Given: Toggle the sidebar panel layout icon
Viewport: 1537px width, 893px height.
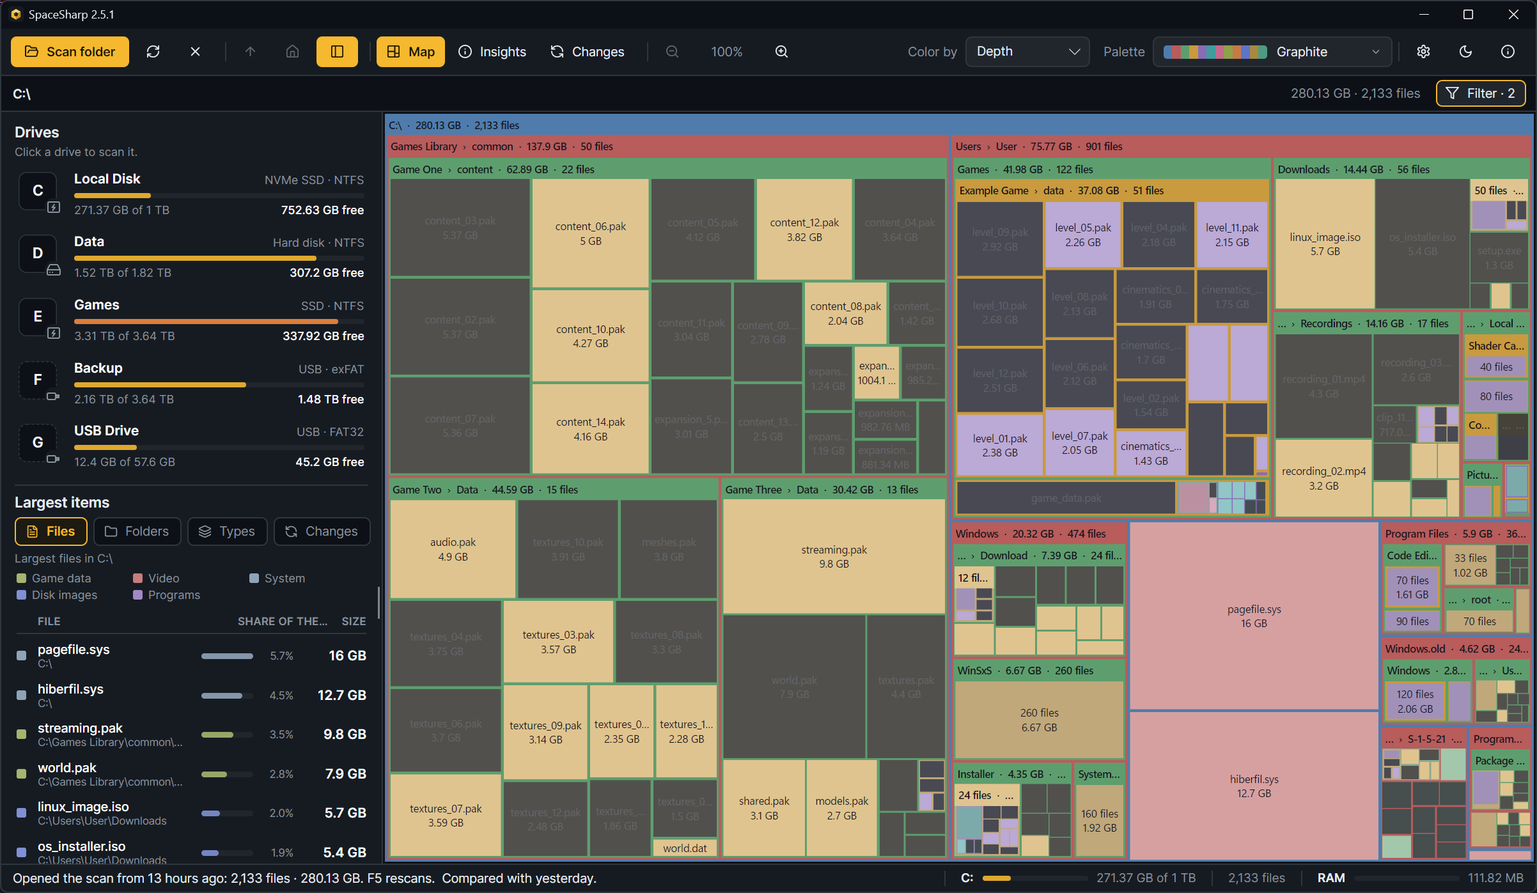Looking at the screenshot, I should 337,52.
